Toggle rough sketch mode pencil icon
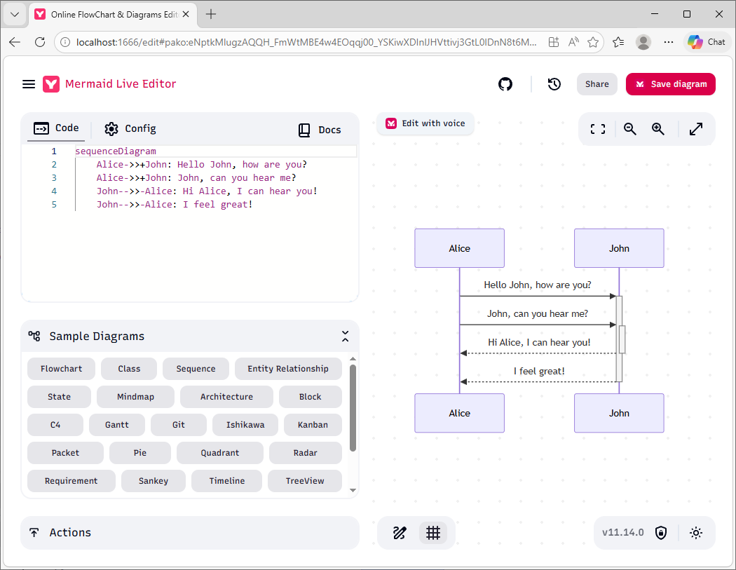The height and width of the screenshot is (570, 736). (x=400, y=533)
